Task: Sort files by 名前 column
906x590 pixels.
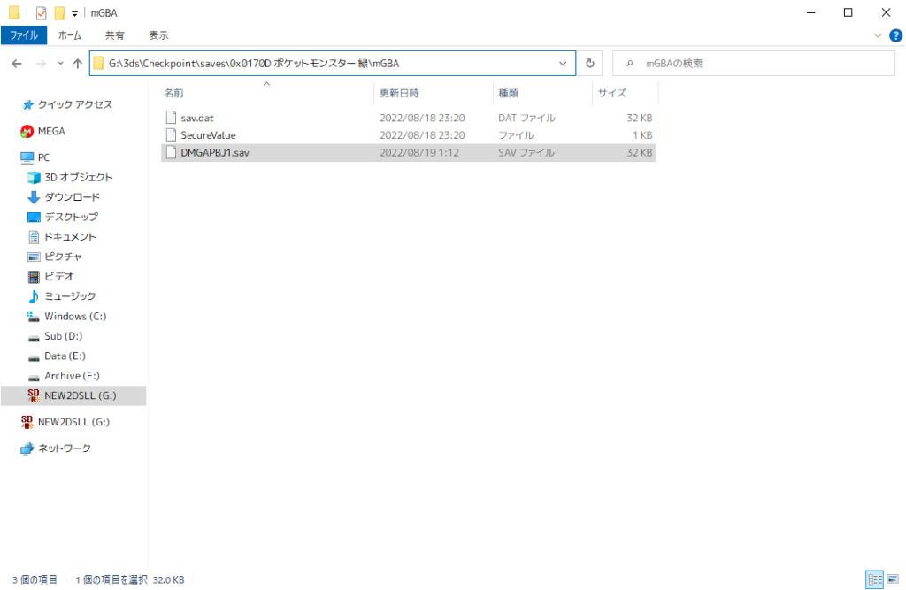Action: pyautogui.click(x=265, y=93)
